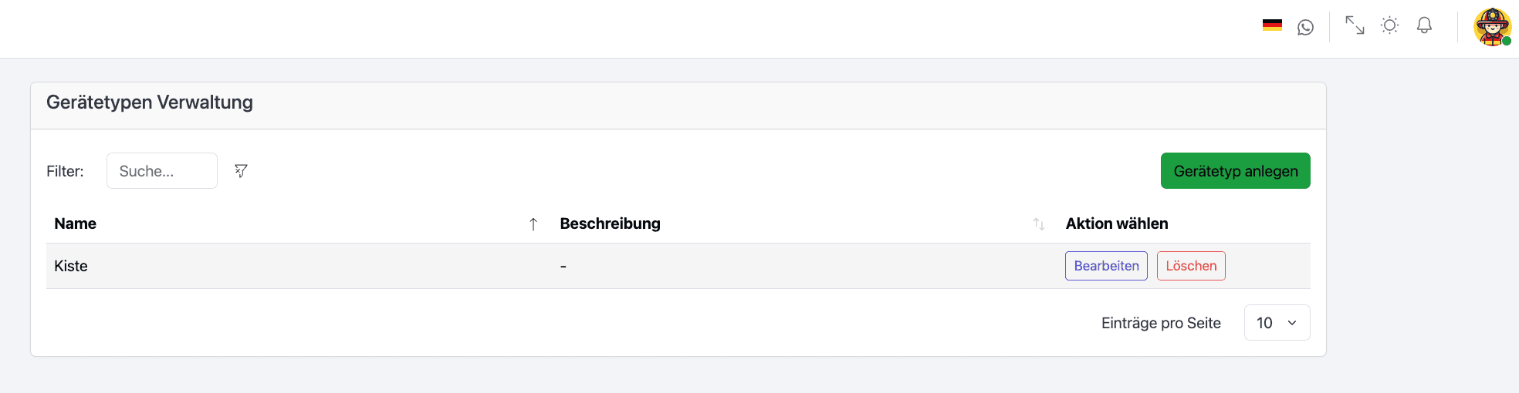Open the firefighter avatar user menu

click(1492, 27)
